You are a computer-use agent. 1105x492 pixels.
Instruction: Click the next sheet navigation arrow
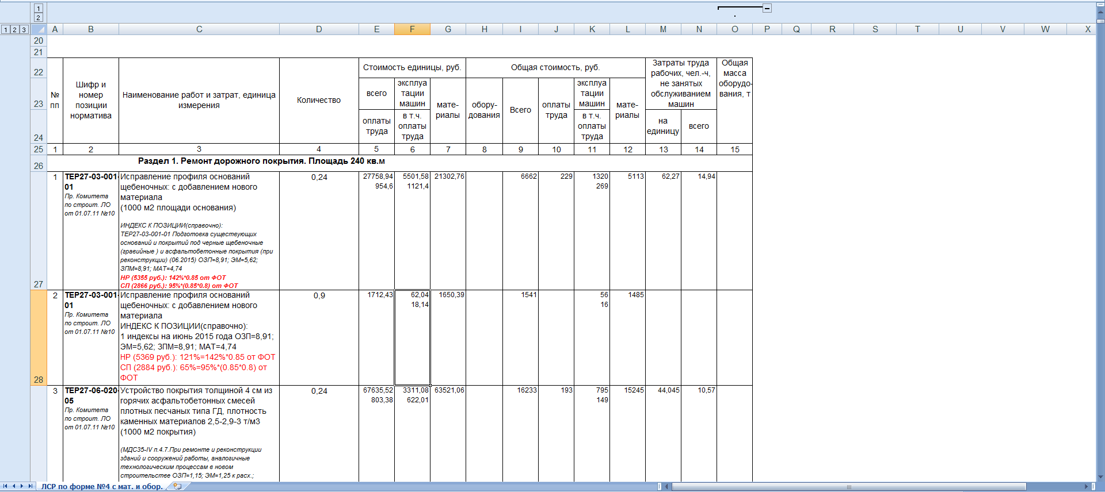(x=22, y=486)
